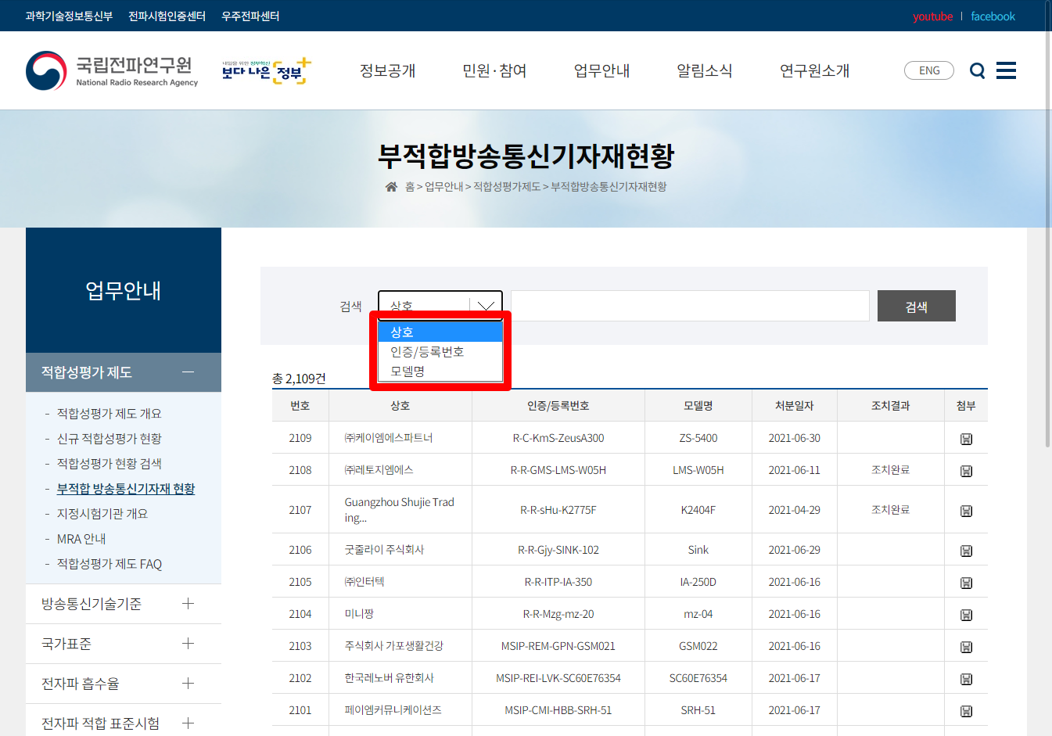
Task: Click the National Radio Research Agency logo
Action: pyautogui.click(x=112, y=70)
